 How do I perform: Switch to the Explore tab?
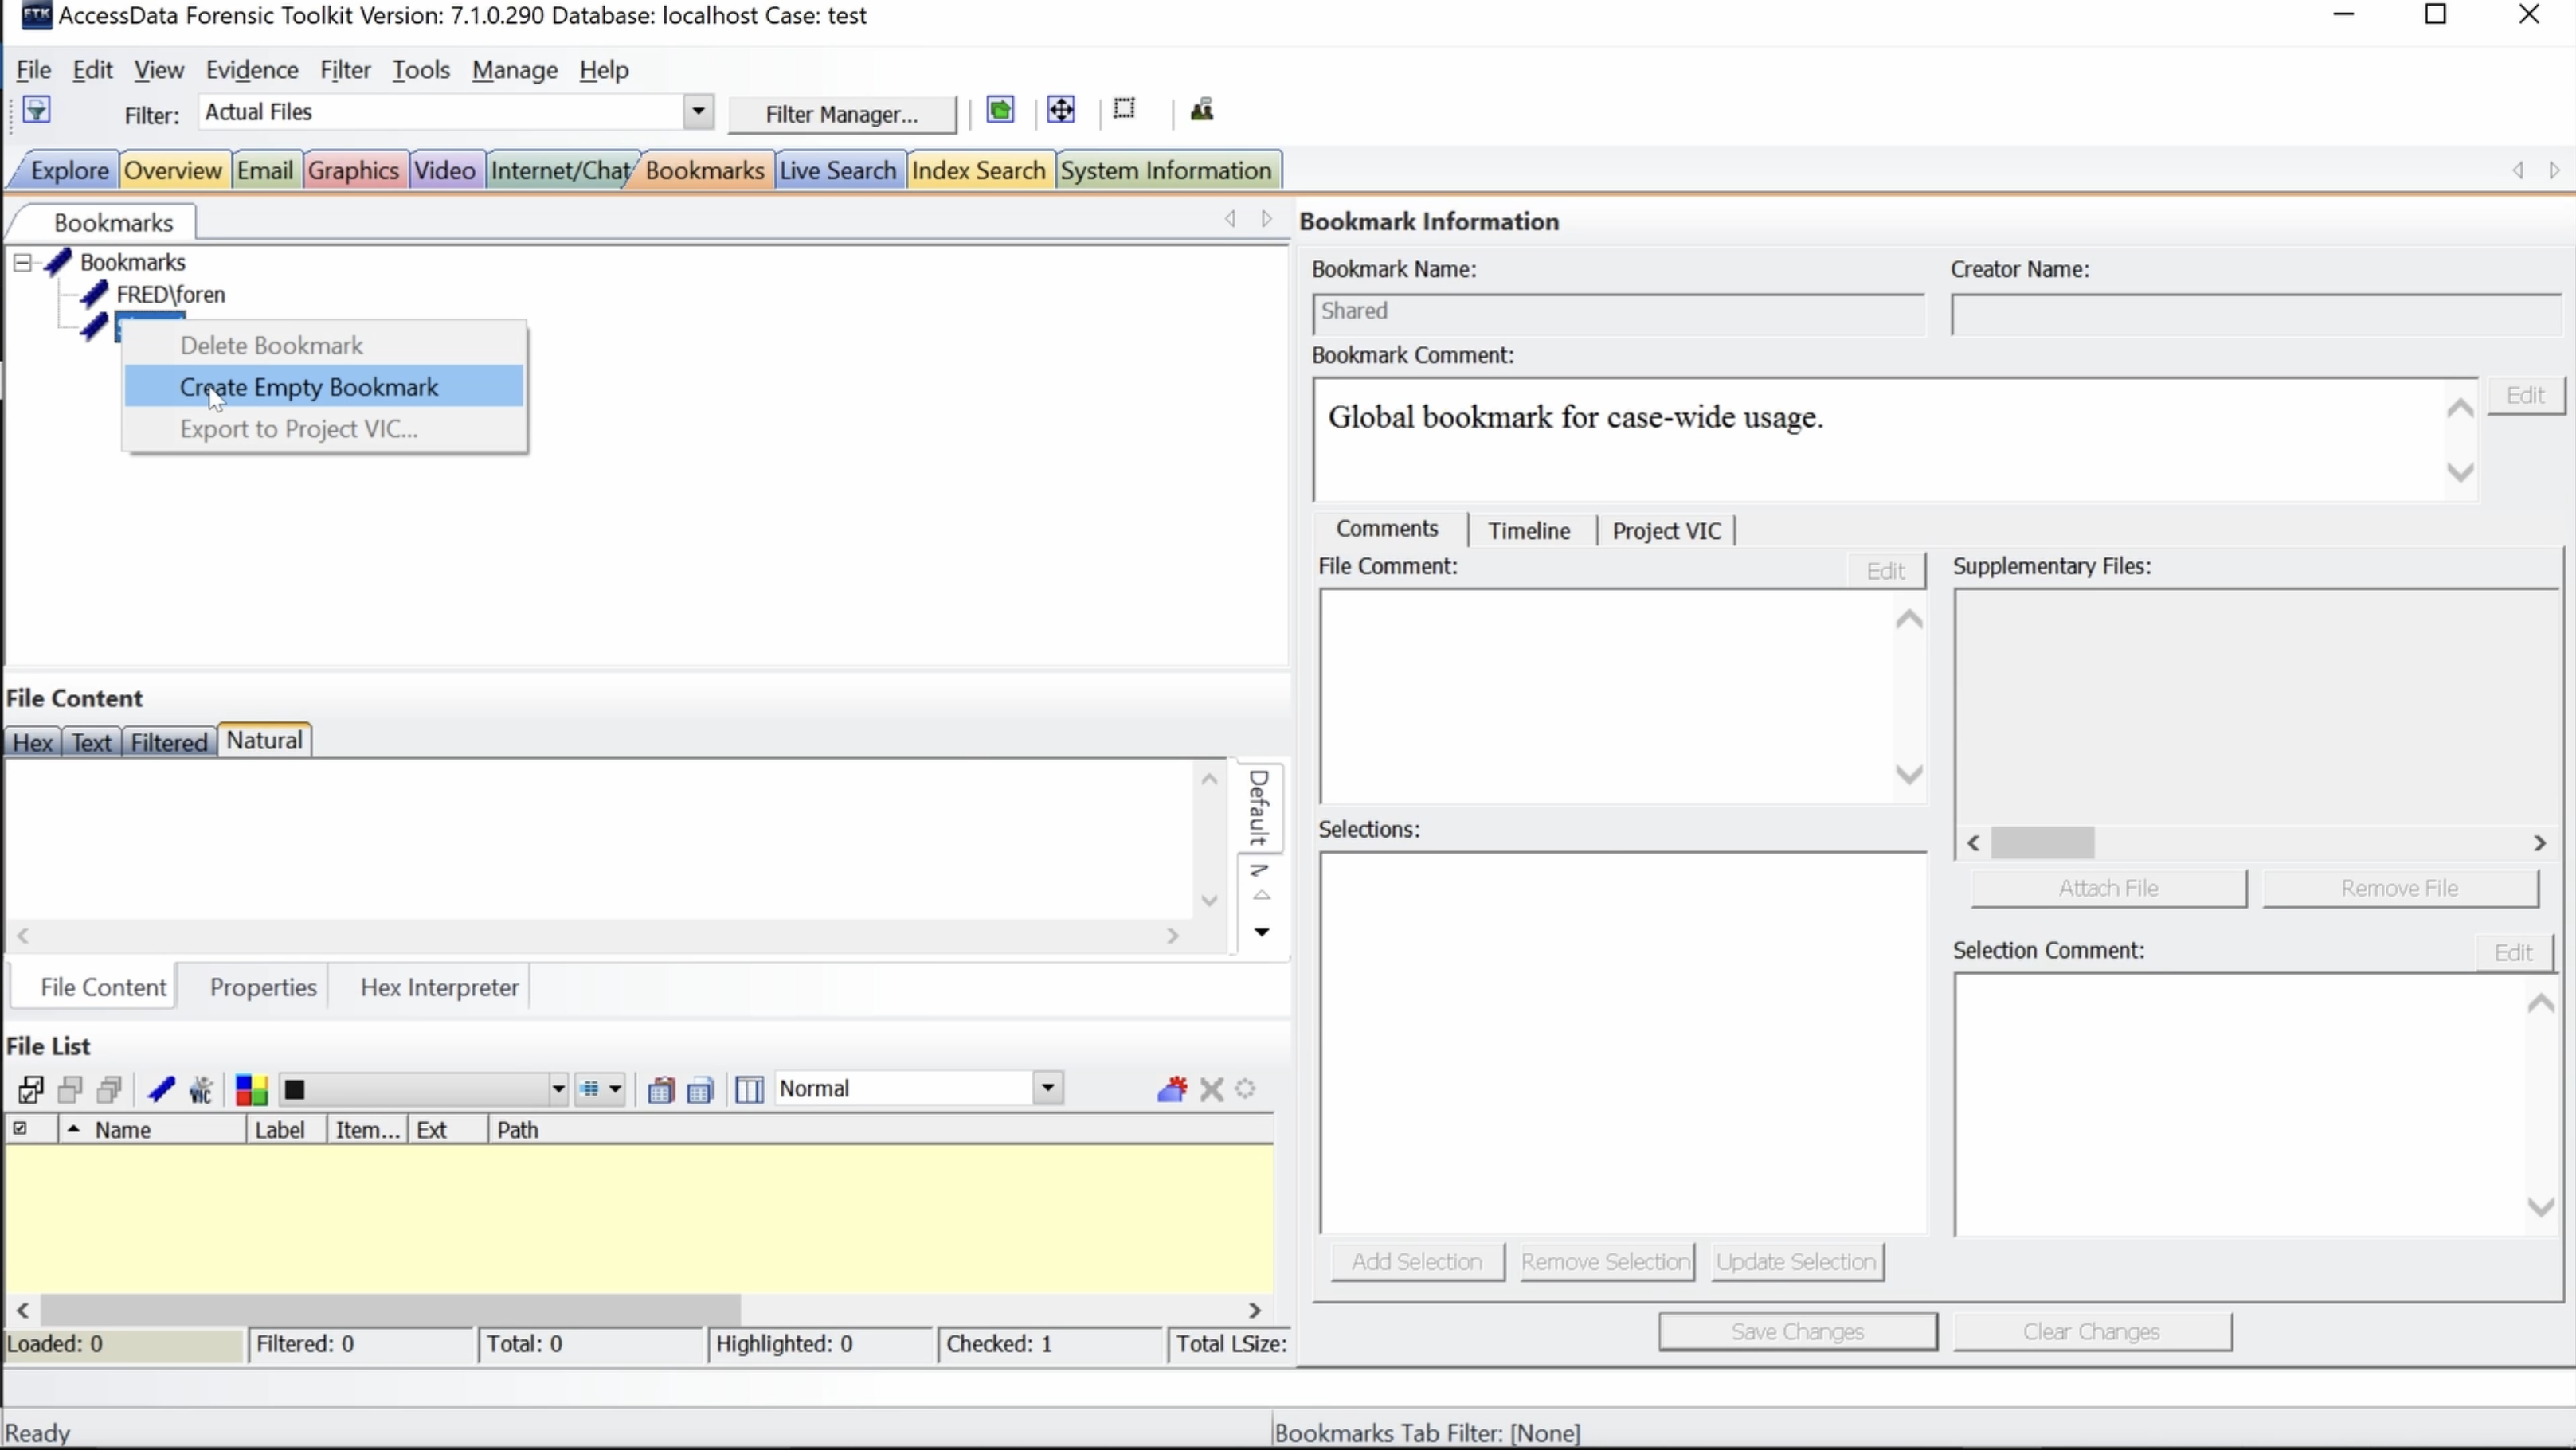coord(69,170)
